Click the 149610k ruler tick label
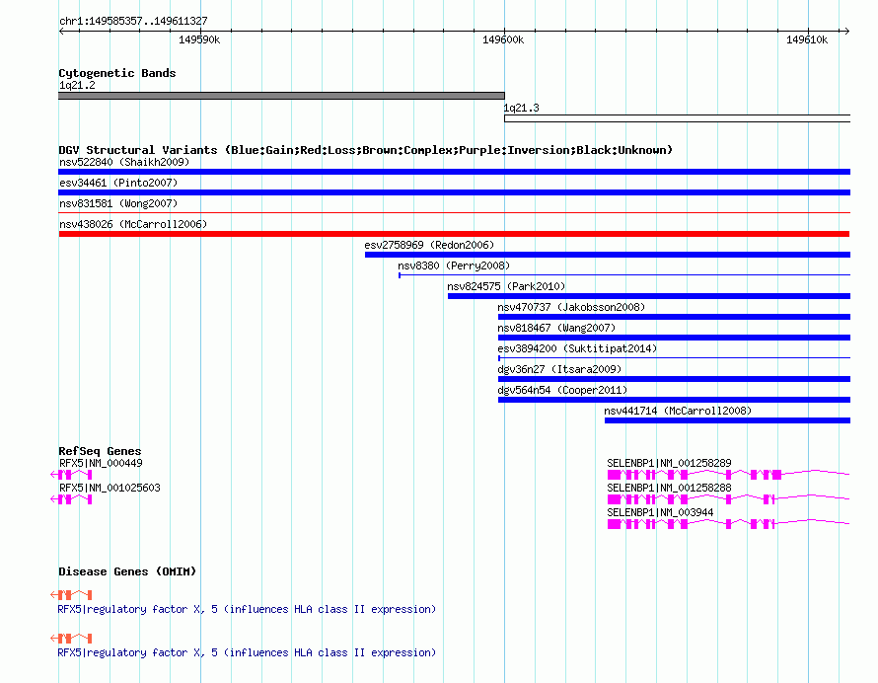The width and height of the screenshot is (878, 683). coord(807,39)
